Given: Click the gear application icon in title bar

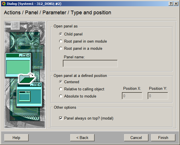Looking at the screenshot, I should tap(3, 3).
